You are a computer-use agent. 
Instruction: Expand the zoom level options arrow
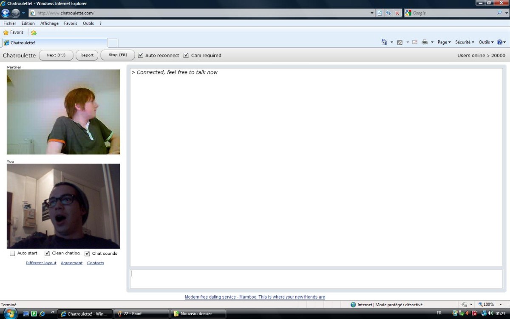[501, 305]
